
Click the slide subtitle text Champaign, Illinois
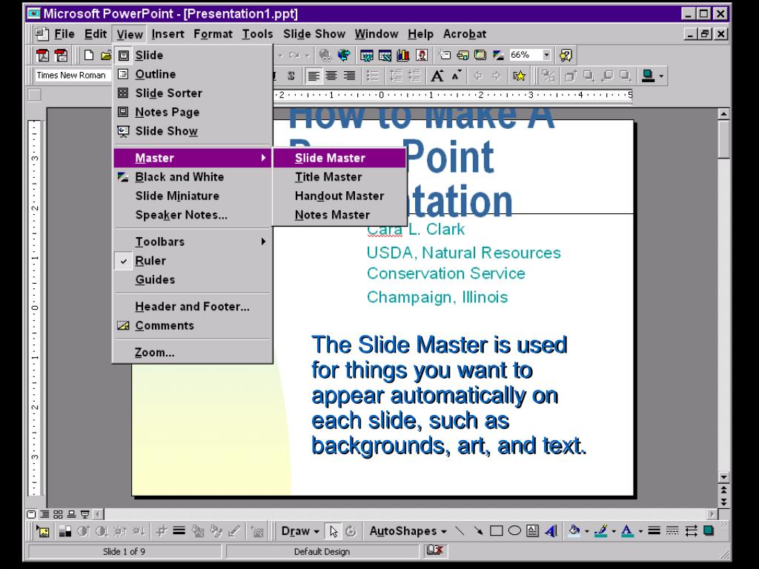(x=437, y=297)
